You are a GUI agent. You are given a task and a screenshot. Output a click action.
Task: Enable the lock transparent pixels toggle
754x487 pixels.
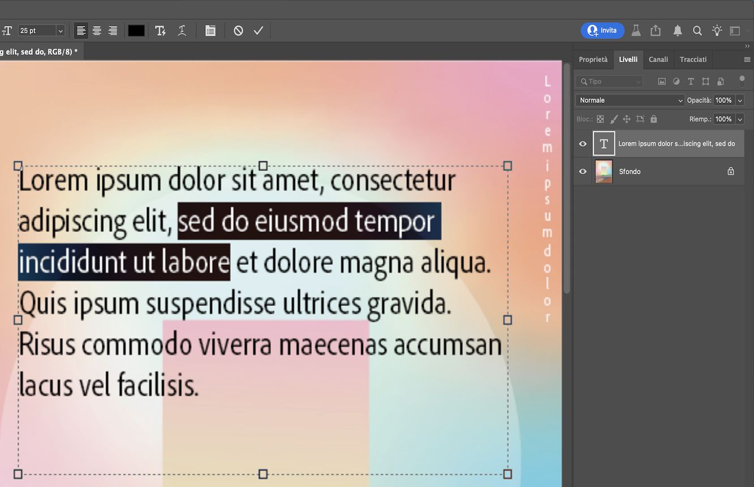pyautogui.click(x=600, y=119)
